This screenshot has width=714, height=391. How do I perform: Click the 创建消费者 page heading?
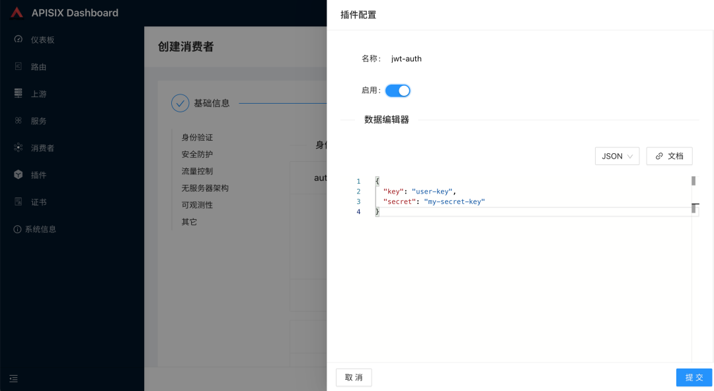click(x=186, y=46)
